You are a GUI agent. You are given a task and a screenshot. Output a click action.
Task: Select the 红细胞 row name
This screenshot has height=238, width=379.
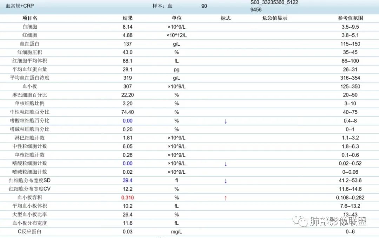pos(30,35)
